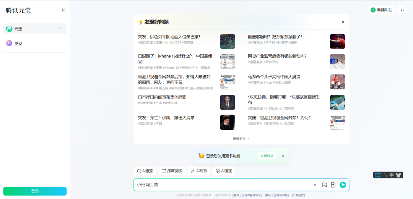
Task: Click the 网贷 topic thumbnail
Action: pos(337,61)
